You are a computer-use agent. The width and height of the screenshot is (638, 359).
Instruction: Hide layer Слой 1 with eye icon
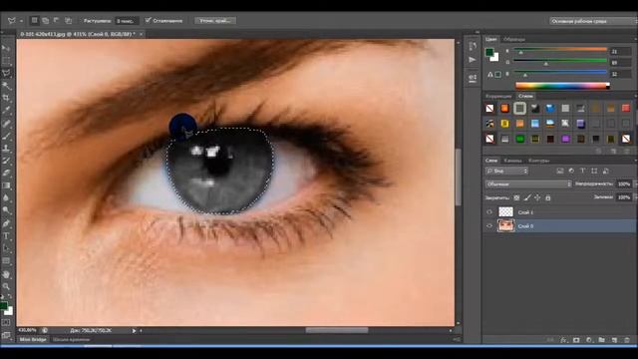pyautogui.click(x=489, y=212)
